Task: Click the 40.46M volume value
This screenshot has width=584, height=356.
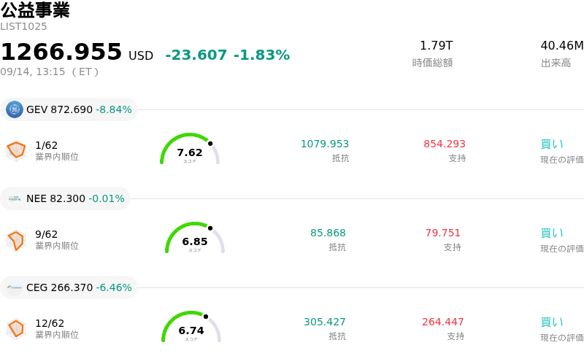Action: 562,46
